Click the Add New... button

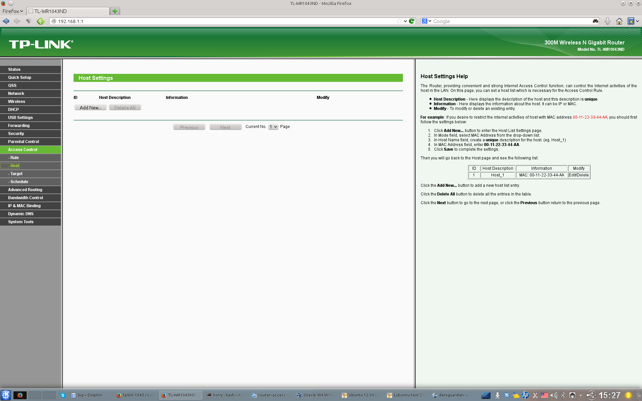pyautogui.click(x=90, y=108)
